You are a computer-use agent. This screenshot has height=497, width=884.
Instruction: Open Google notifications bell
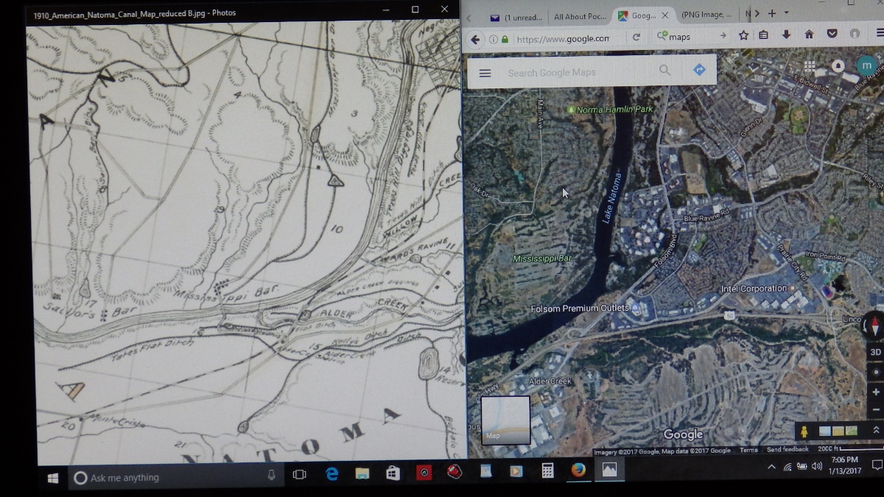coord(838,66)
